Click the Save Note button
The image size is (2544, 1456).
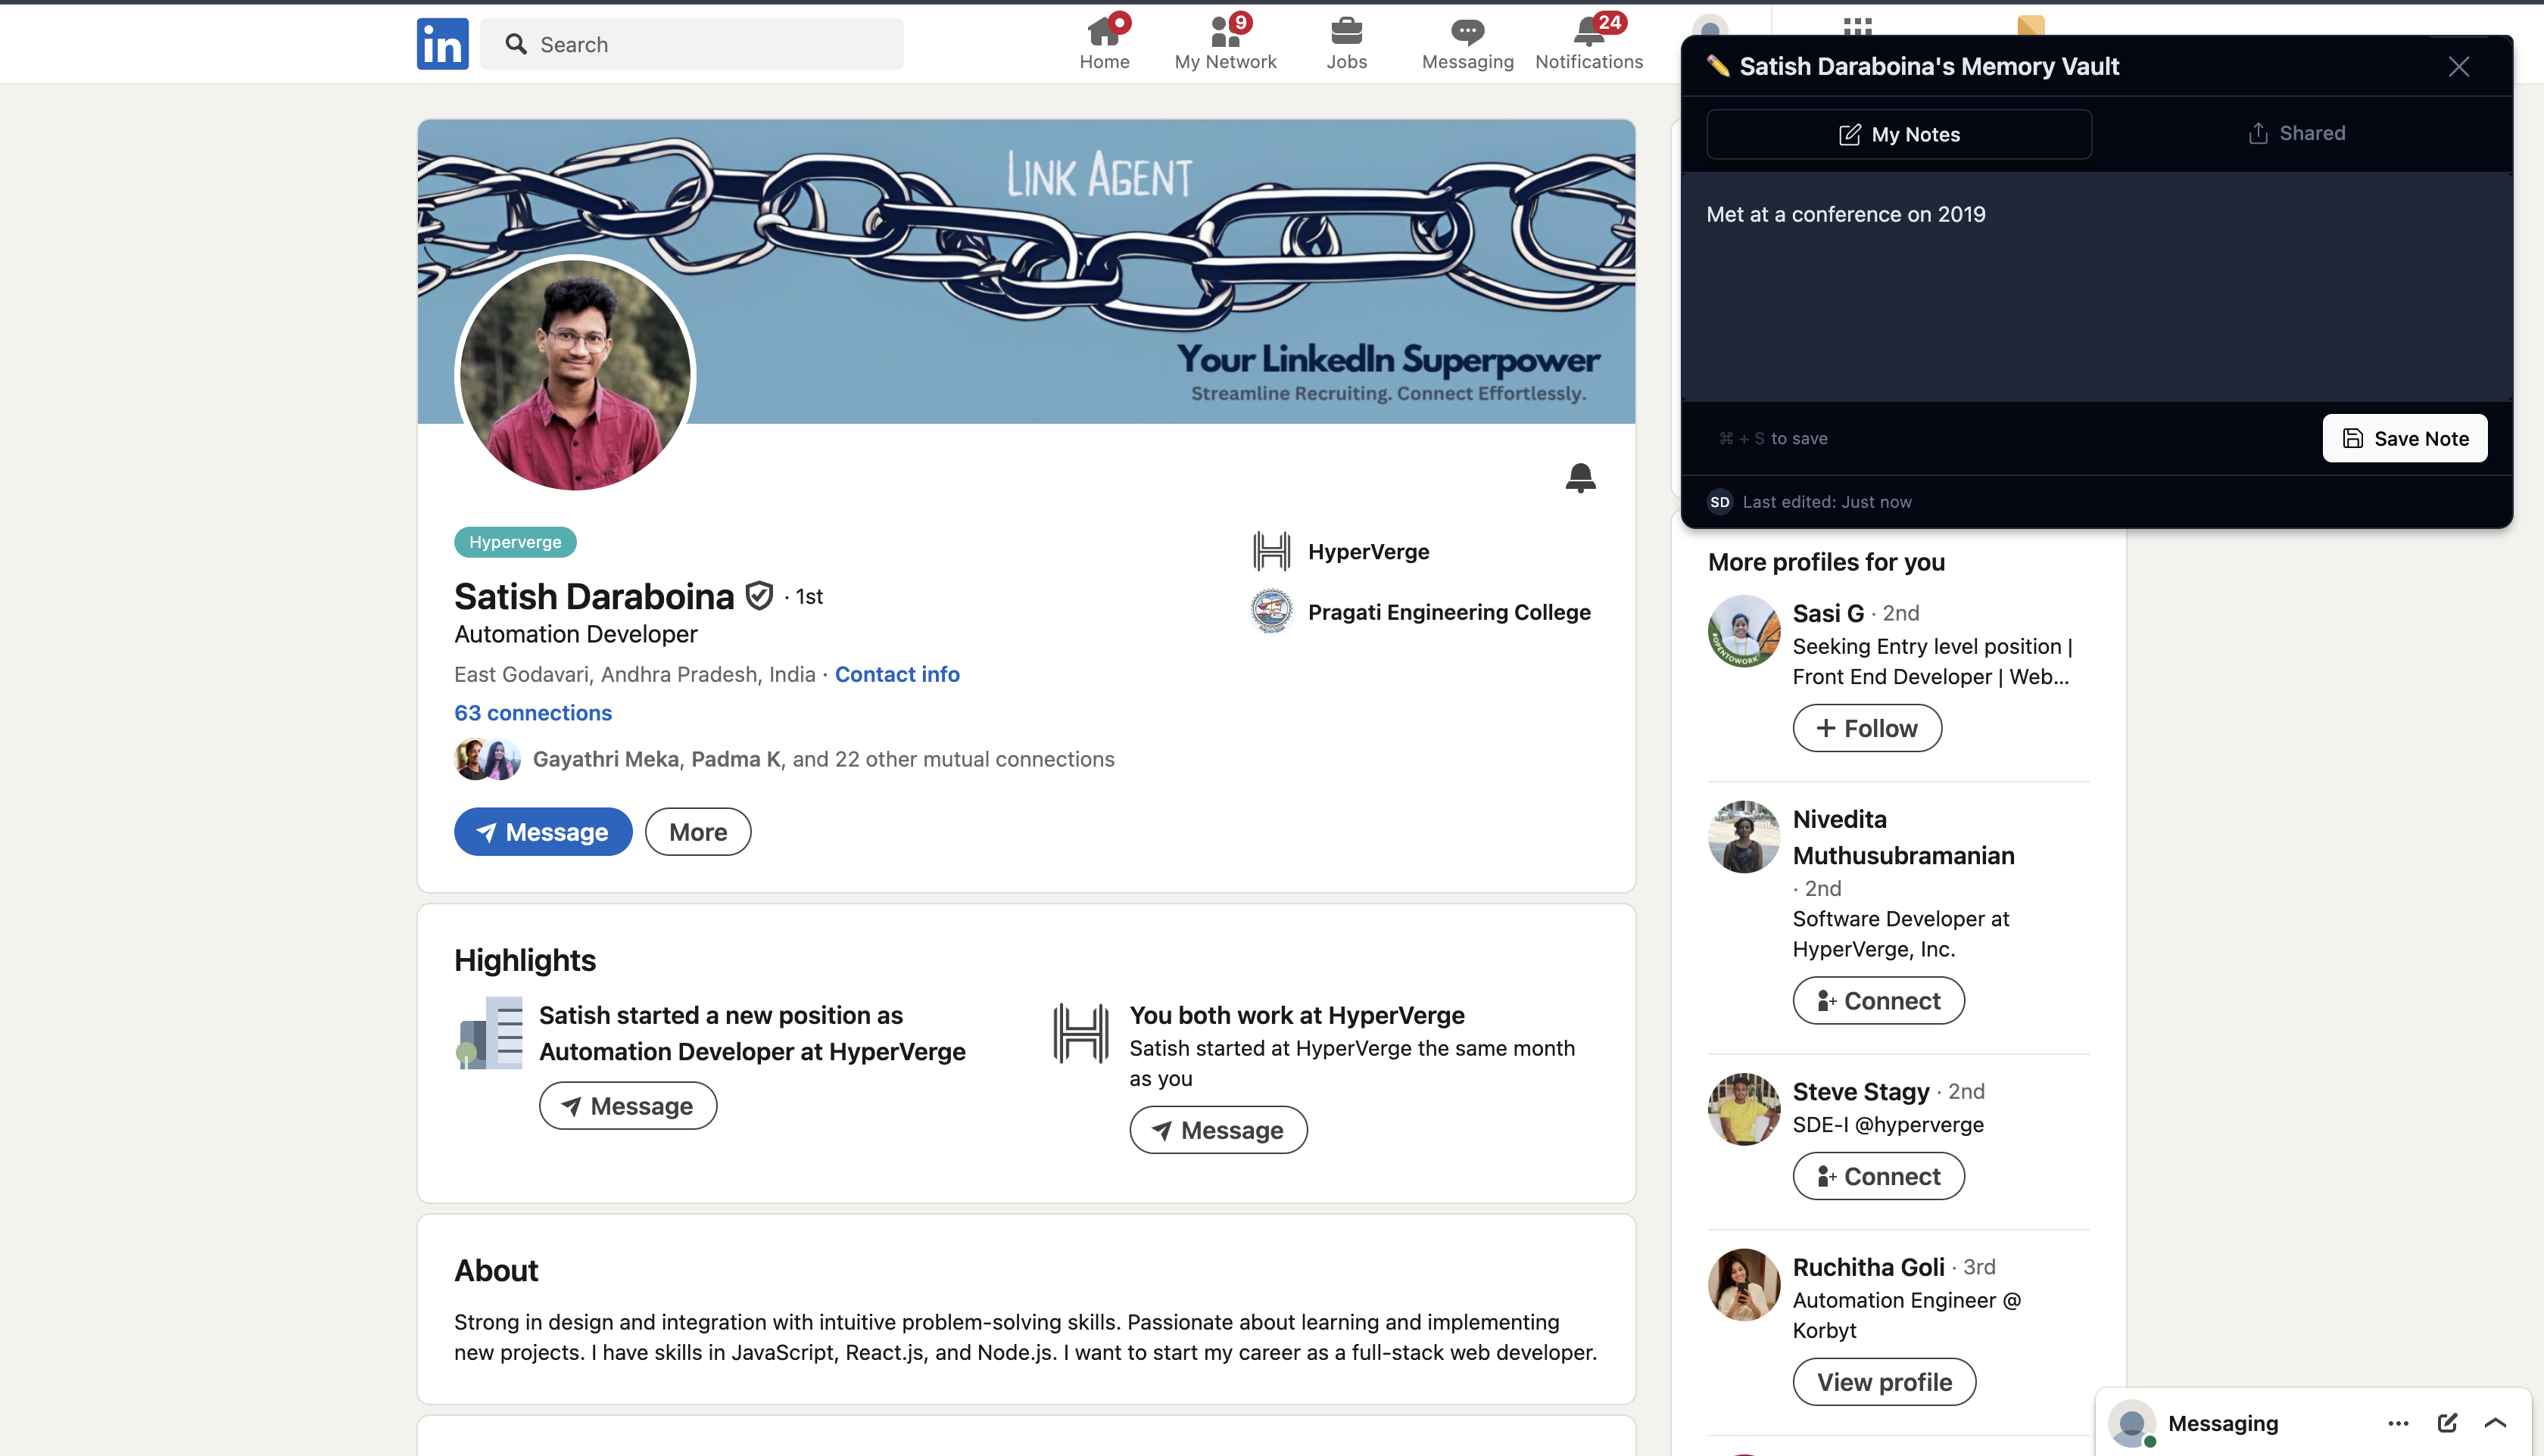point(2404,438)
